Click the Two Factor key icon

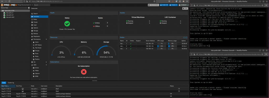tap(33, 48)
